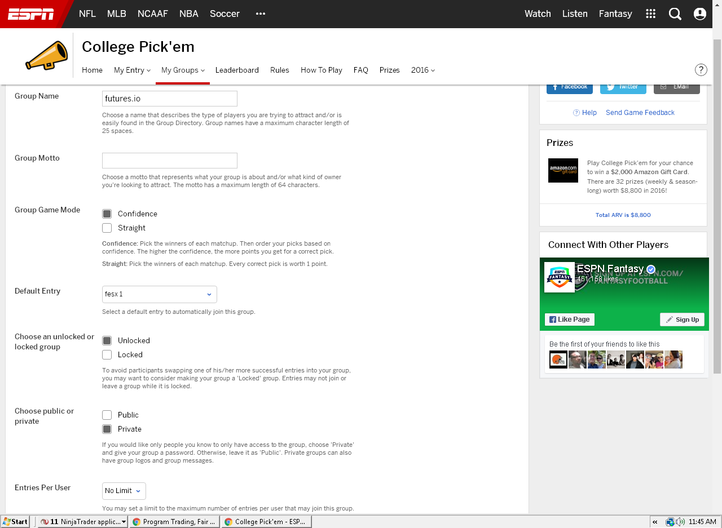The image size is (722, 528).
Task: Select the Private group option
Action: tap(107, 429)
